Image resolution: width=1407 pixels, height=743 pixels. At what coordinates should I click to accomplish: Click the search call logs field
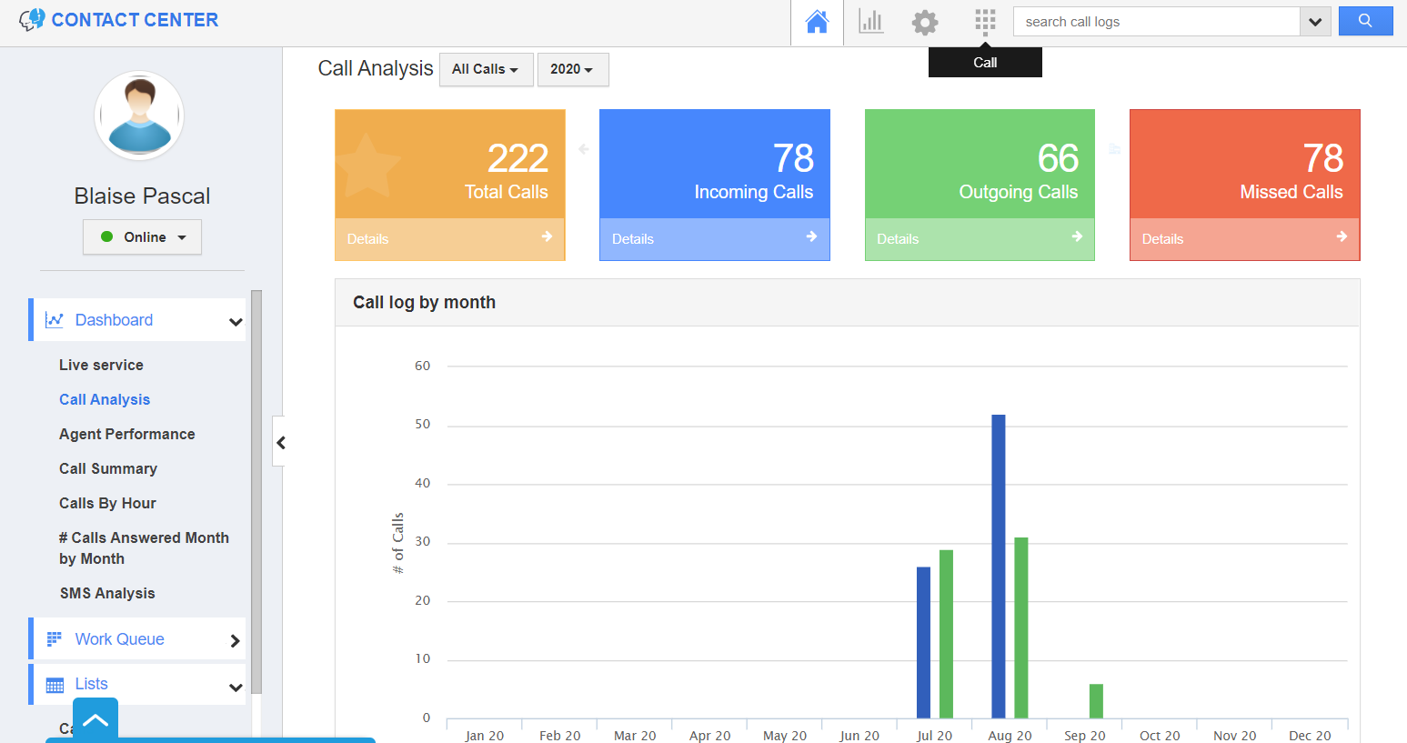tap(1155, 22)
